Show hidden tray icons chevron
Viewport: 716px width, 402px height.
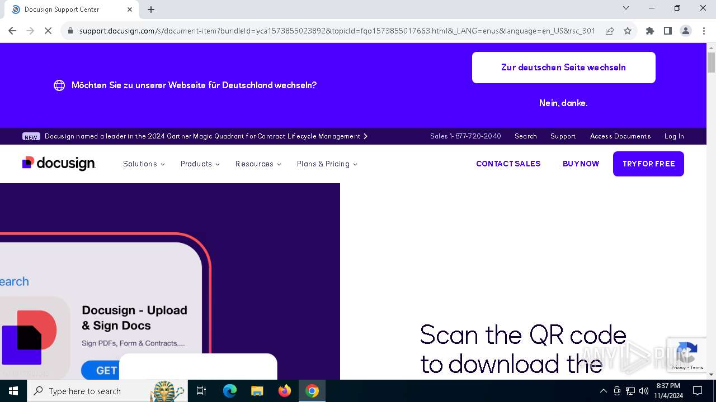[x=603, y=391]
